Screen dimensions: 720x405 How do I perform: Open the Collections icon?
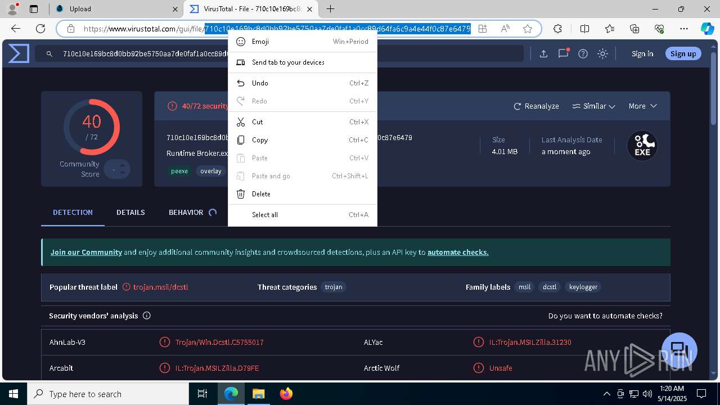point(634,29)
